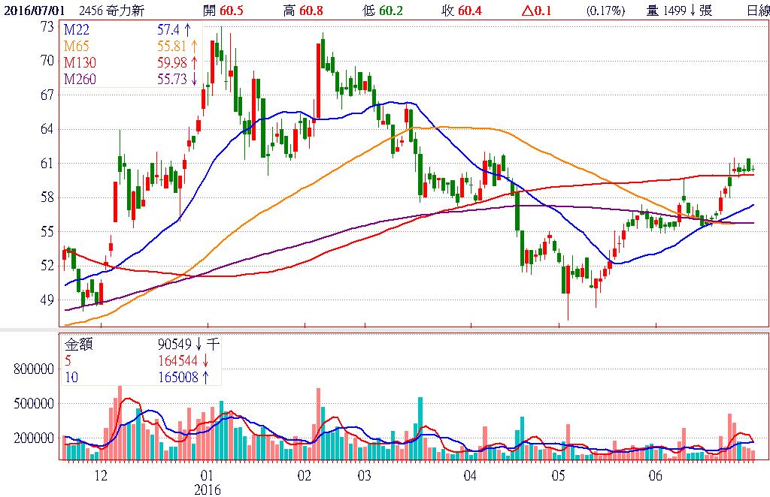Open the 2016/07/01 date selector
The height and width of the screenshot is (497, 770).
pos(34,11)
